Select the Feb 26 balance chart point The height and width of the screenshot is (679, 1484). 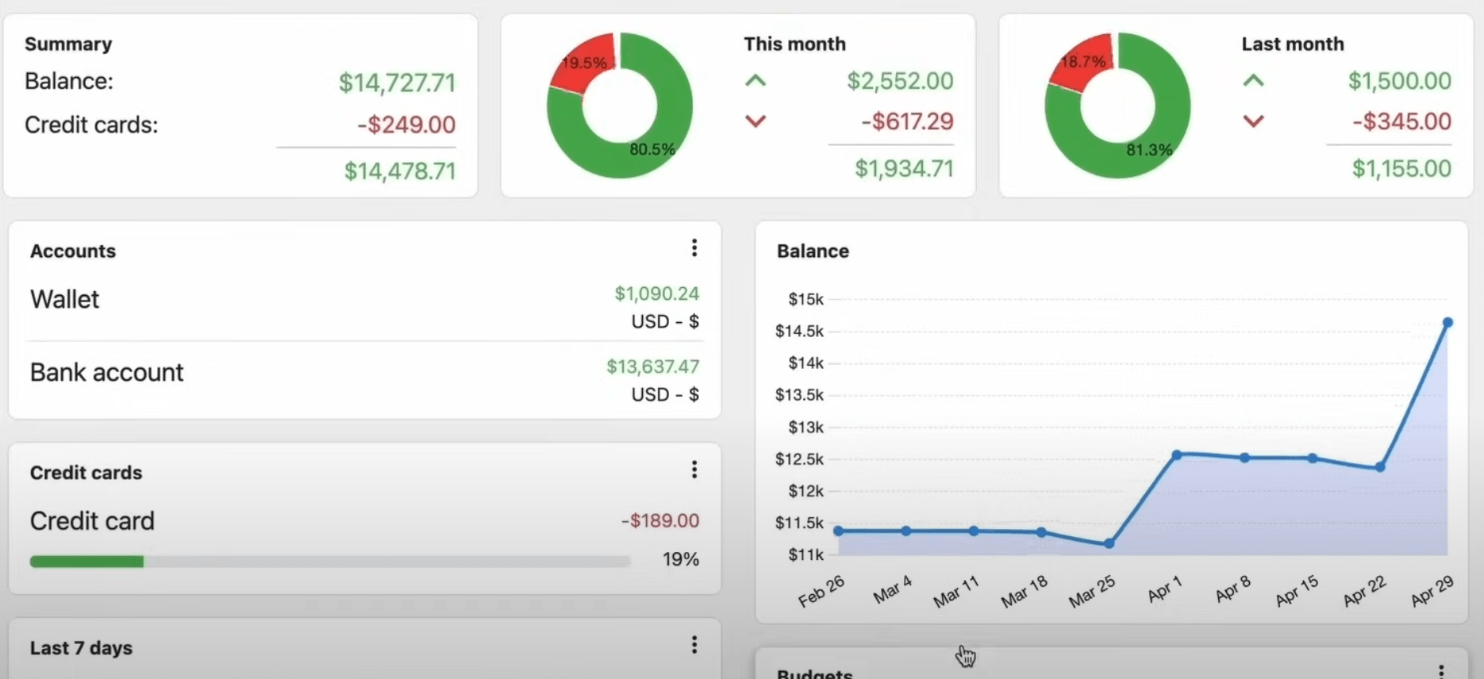pos(838,531)
